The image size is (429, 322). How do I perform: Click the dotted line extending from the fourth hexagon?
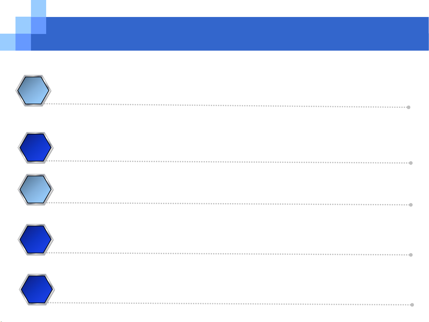coord(229,254)
